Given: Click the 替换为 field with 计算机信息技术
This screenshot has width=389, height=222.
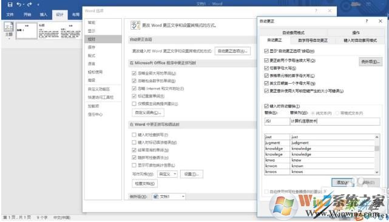Looking at the screenshot, I should click(x=334, y=121).
